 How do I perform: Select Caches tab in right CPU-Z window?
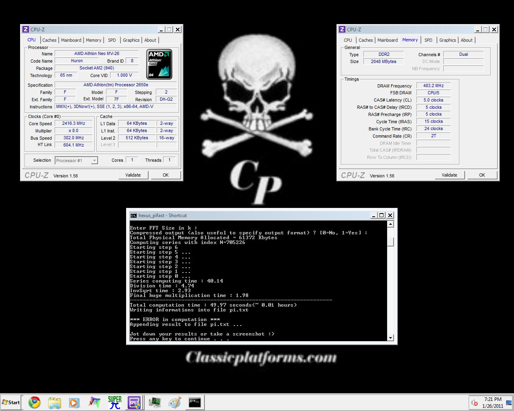pyautogui.click(x=366, y=40)
